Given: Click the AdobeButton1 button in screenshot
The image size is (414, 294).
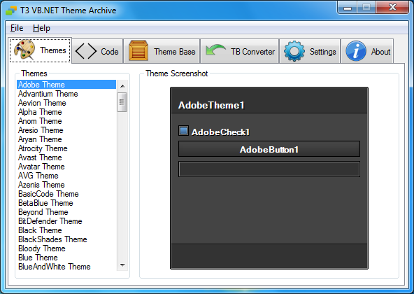Looking at the screenshot, I should [x=269, y=149].
